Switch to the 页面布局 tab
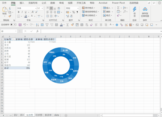The width and height of the screenshot is (162, 117). [x=33, y=3]
